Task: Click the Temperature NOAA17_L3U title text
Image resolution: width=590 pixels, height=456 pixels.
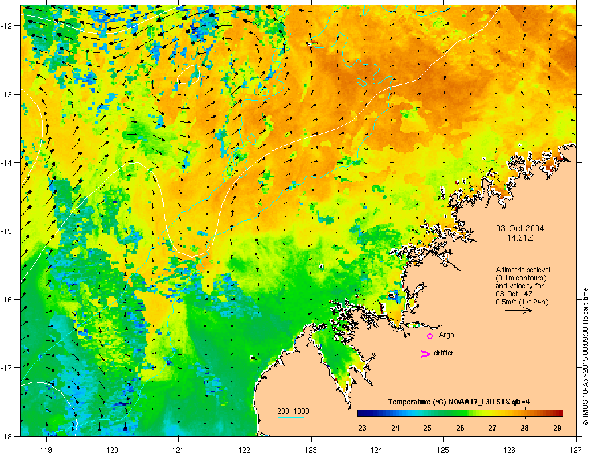Action: click(x=459, y=402)
